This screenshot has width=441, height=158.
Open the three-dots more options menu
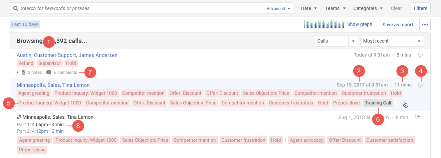425,25
